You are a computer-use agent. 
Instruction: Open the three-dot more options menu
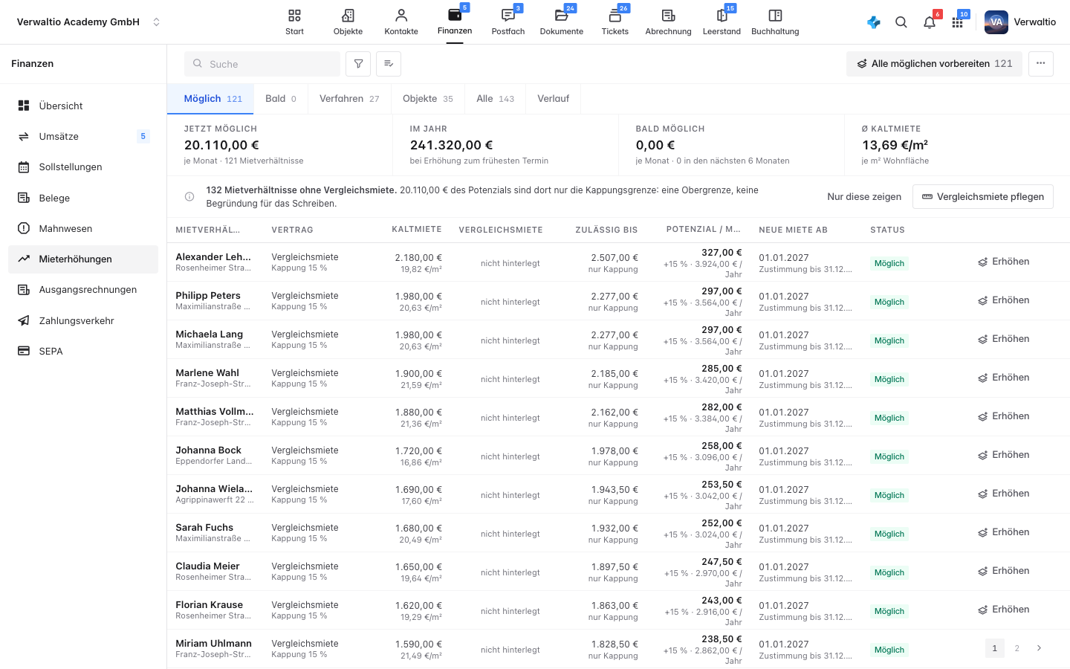(x=1041, y=64)
